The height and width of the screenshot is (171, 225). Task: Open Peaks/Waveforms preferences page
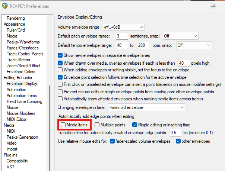tap(23, 42)
